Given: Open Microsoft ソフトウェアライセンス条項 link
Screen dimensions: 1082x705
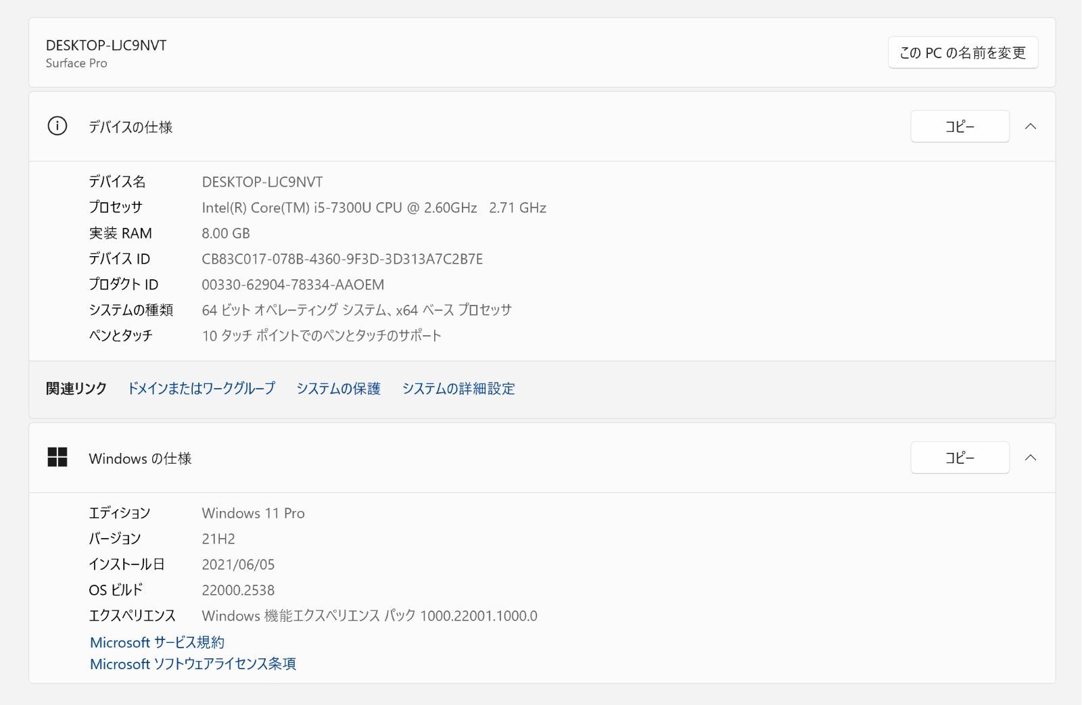Looking at the screenshot, I should pos(193,664).
